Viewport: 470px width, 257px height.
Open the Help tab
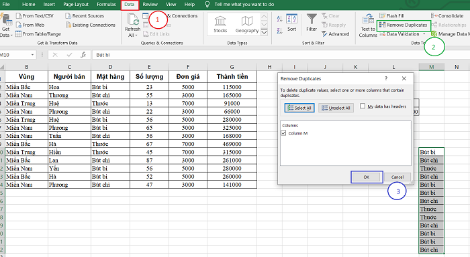(189, 5)
